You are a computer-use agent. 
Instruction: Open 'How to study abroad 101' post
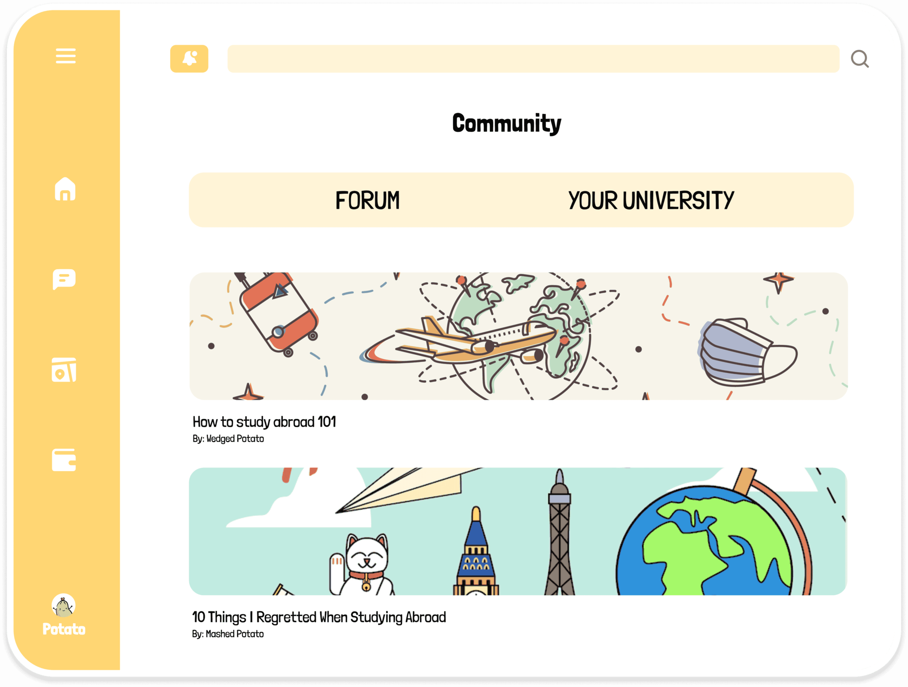coord(264,421)
